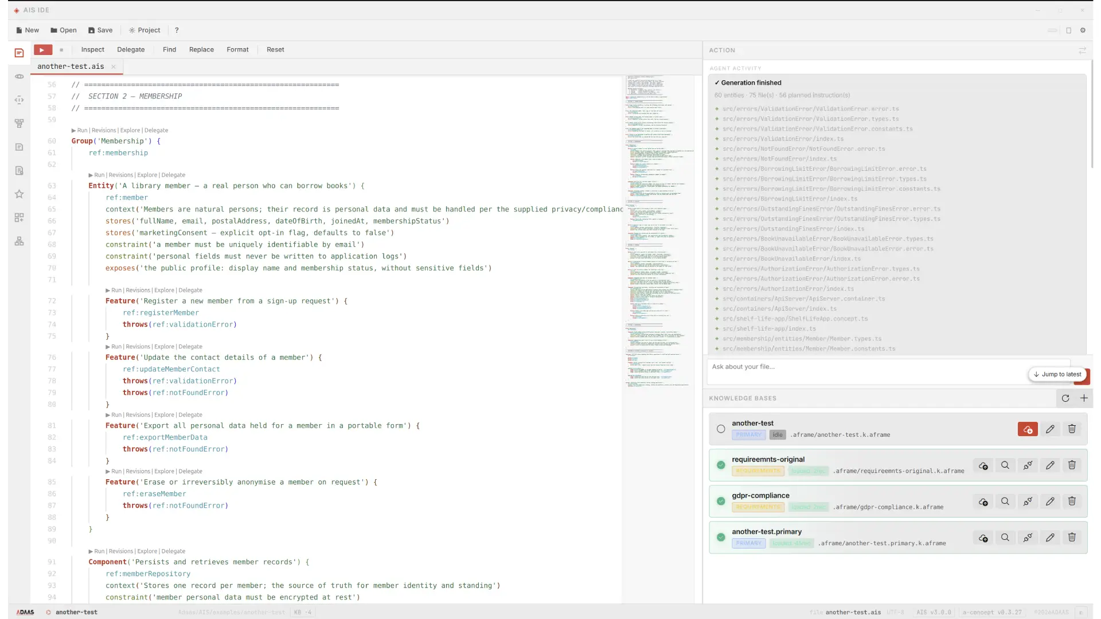The width and height of the screenshot is (1101, 619).
Task: Open the structure blocks sidebar icon
Action: coord(19,241)
